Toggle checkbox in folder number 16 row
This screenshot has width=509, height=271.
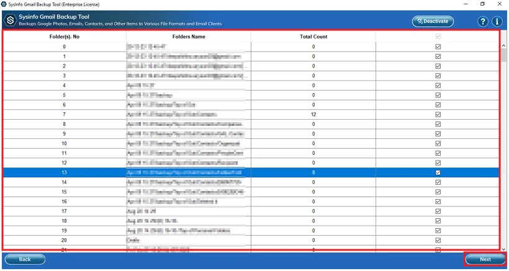coord(438,202)
